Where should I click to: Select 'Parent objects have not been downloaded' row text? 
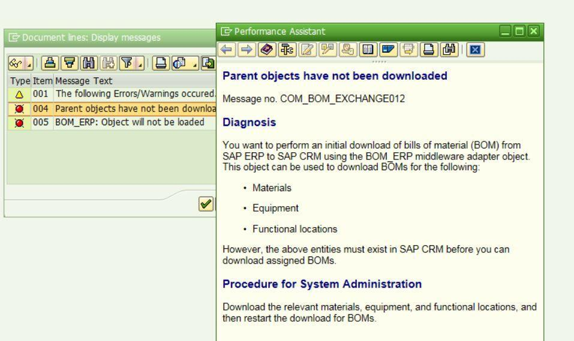(x=135, y=108)
